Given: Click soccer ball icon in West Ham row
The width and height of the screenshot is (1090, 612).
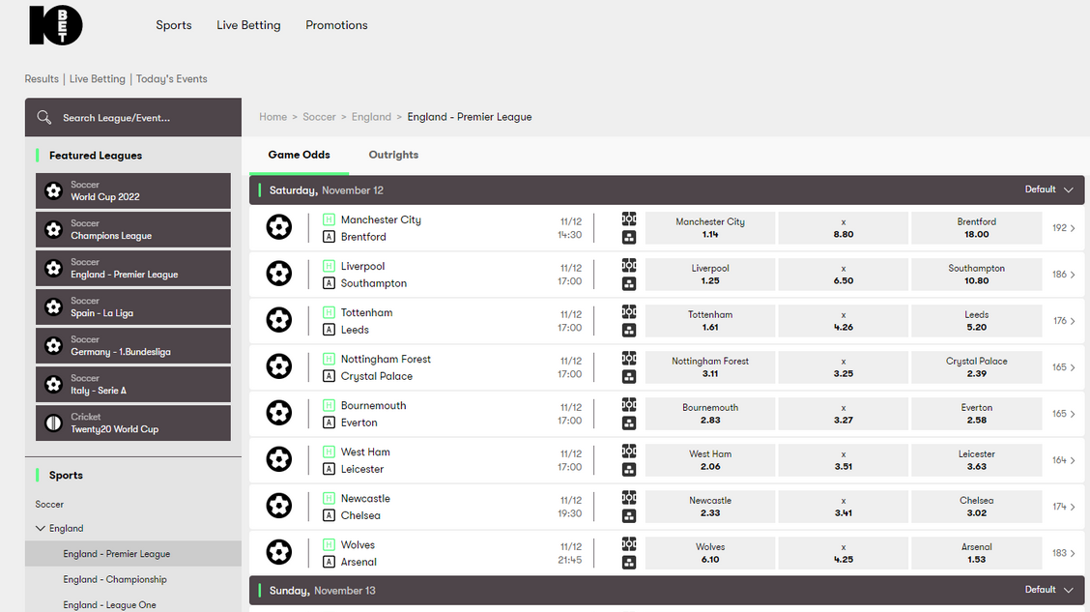Looking at the screenshot, I should (x=278, y=459).
